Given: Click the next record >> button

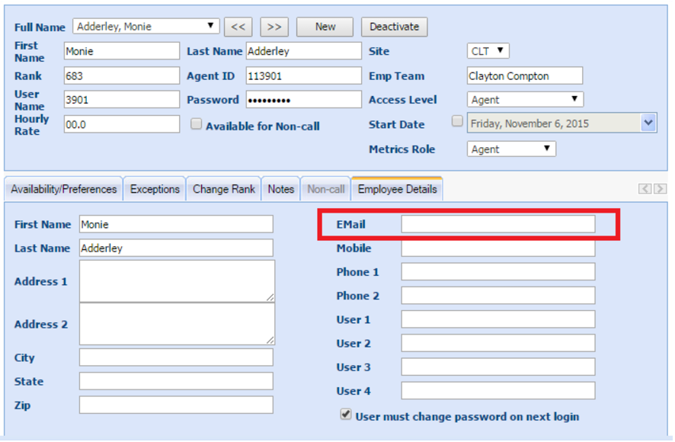Looking at the screenshot, I should tap(274, 27).
